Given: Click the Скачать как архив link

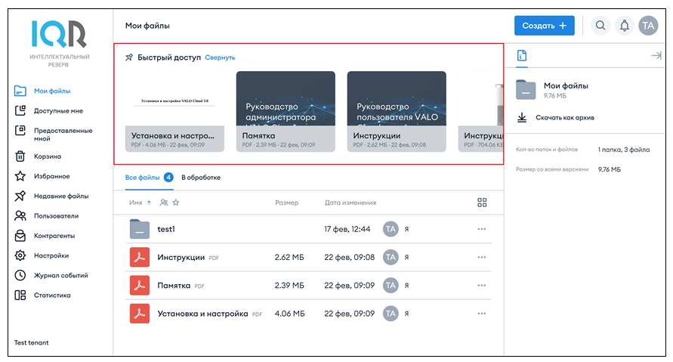Looking at the screenshot, I should tap(565, 117).
